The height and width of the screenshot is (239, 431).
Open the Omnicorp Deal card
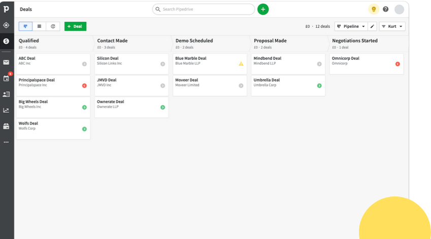[x=367, y=64]
